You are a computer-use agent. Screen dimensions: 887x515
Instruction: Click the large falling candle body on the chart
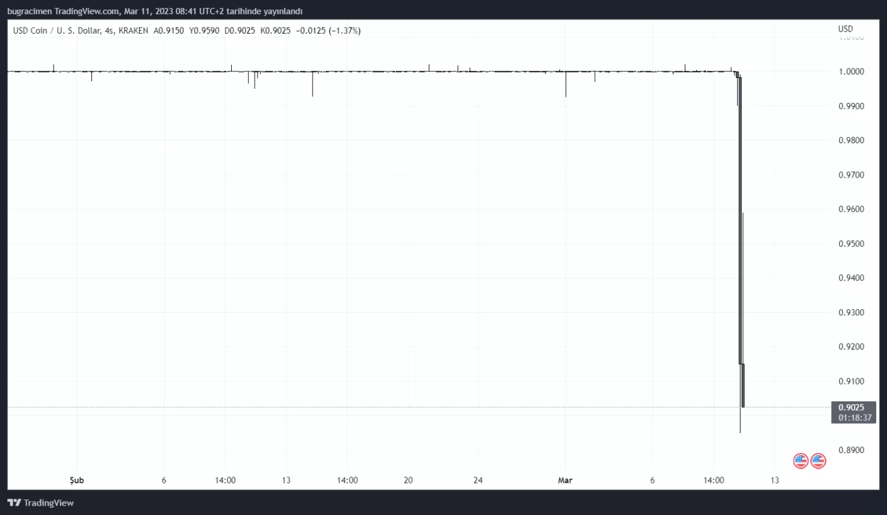[x=740, y=222]
